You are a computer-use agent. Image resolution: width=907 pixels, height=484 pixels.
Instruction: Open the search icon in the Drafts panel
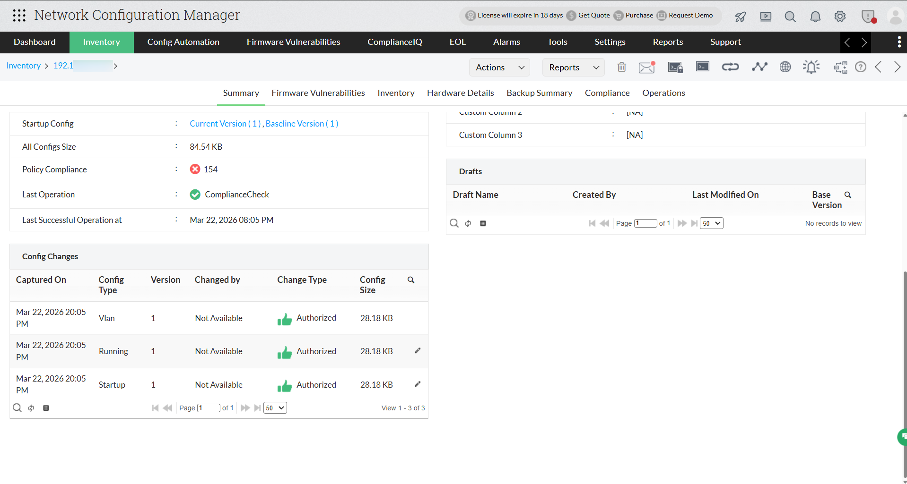click(454, 223)
